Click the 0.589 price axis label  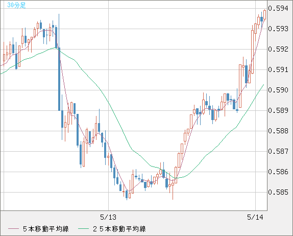(278, 110)
